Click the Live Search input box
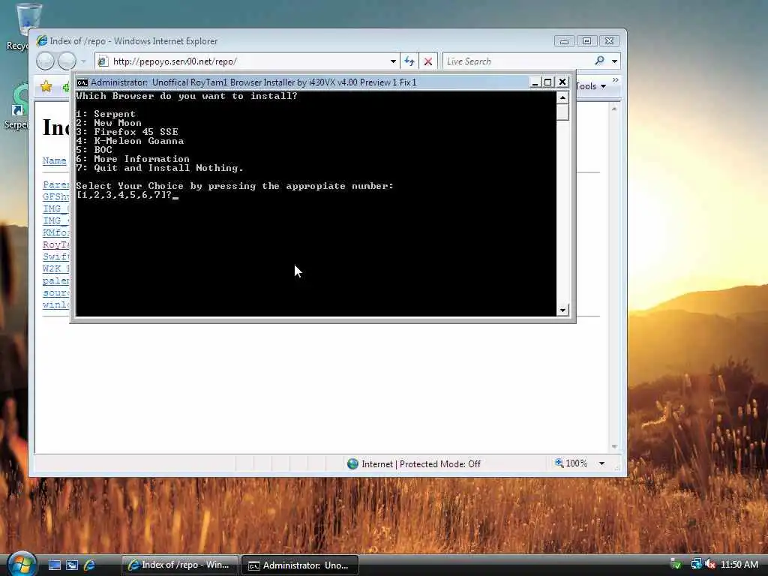This screenshot has width=768, height=576. tap(517, 61)
